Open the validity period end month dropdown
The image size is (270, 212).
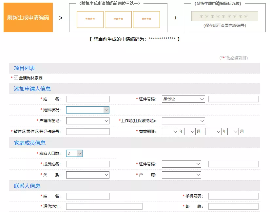tap(233, 132)
